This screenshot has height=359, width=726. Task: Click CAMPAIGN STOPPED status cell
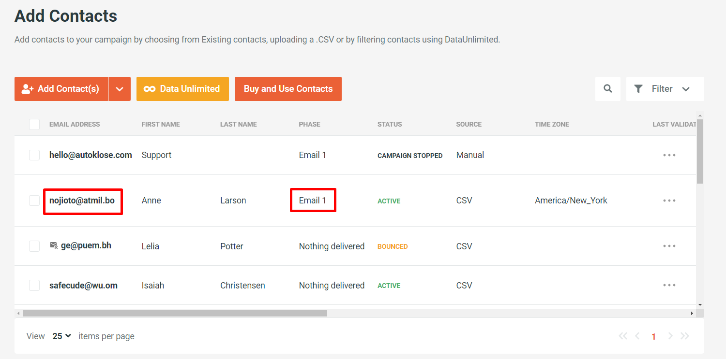pos(410,156)
